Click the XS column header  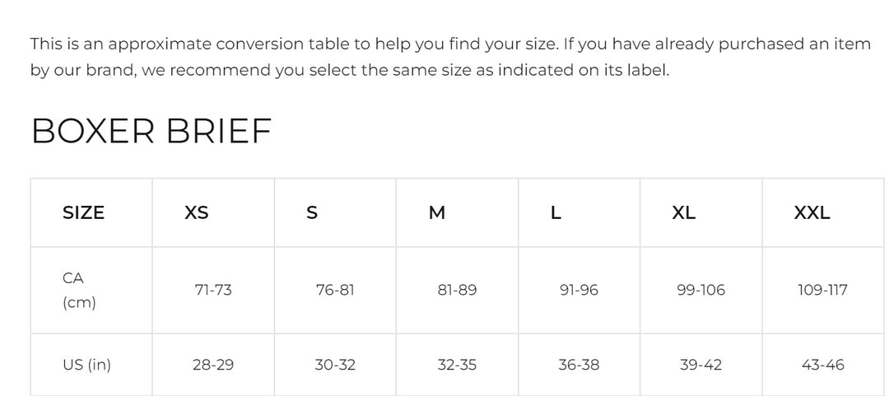(x=197, y=212)
